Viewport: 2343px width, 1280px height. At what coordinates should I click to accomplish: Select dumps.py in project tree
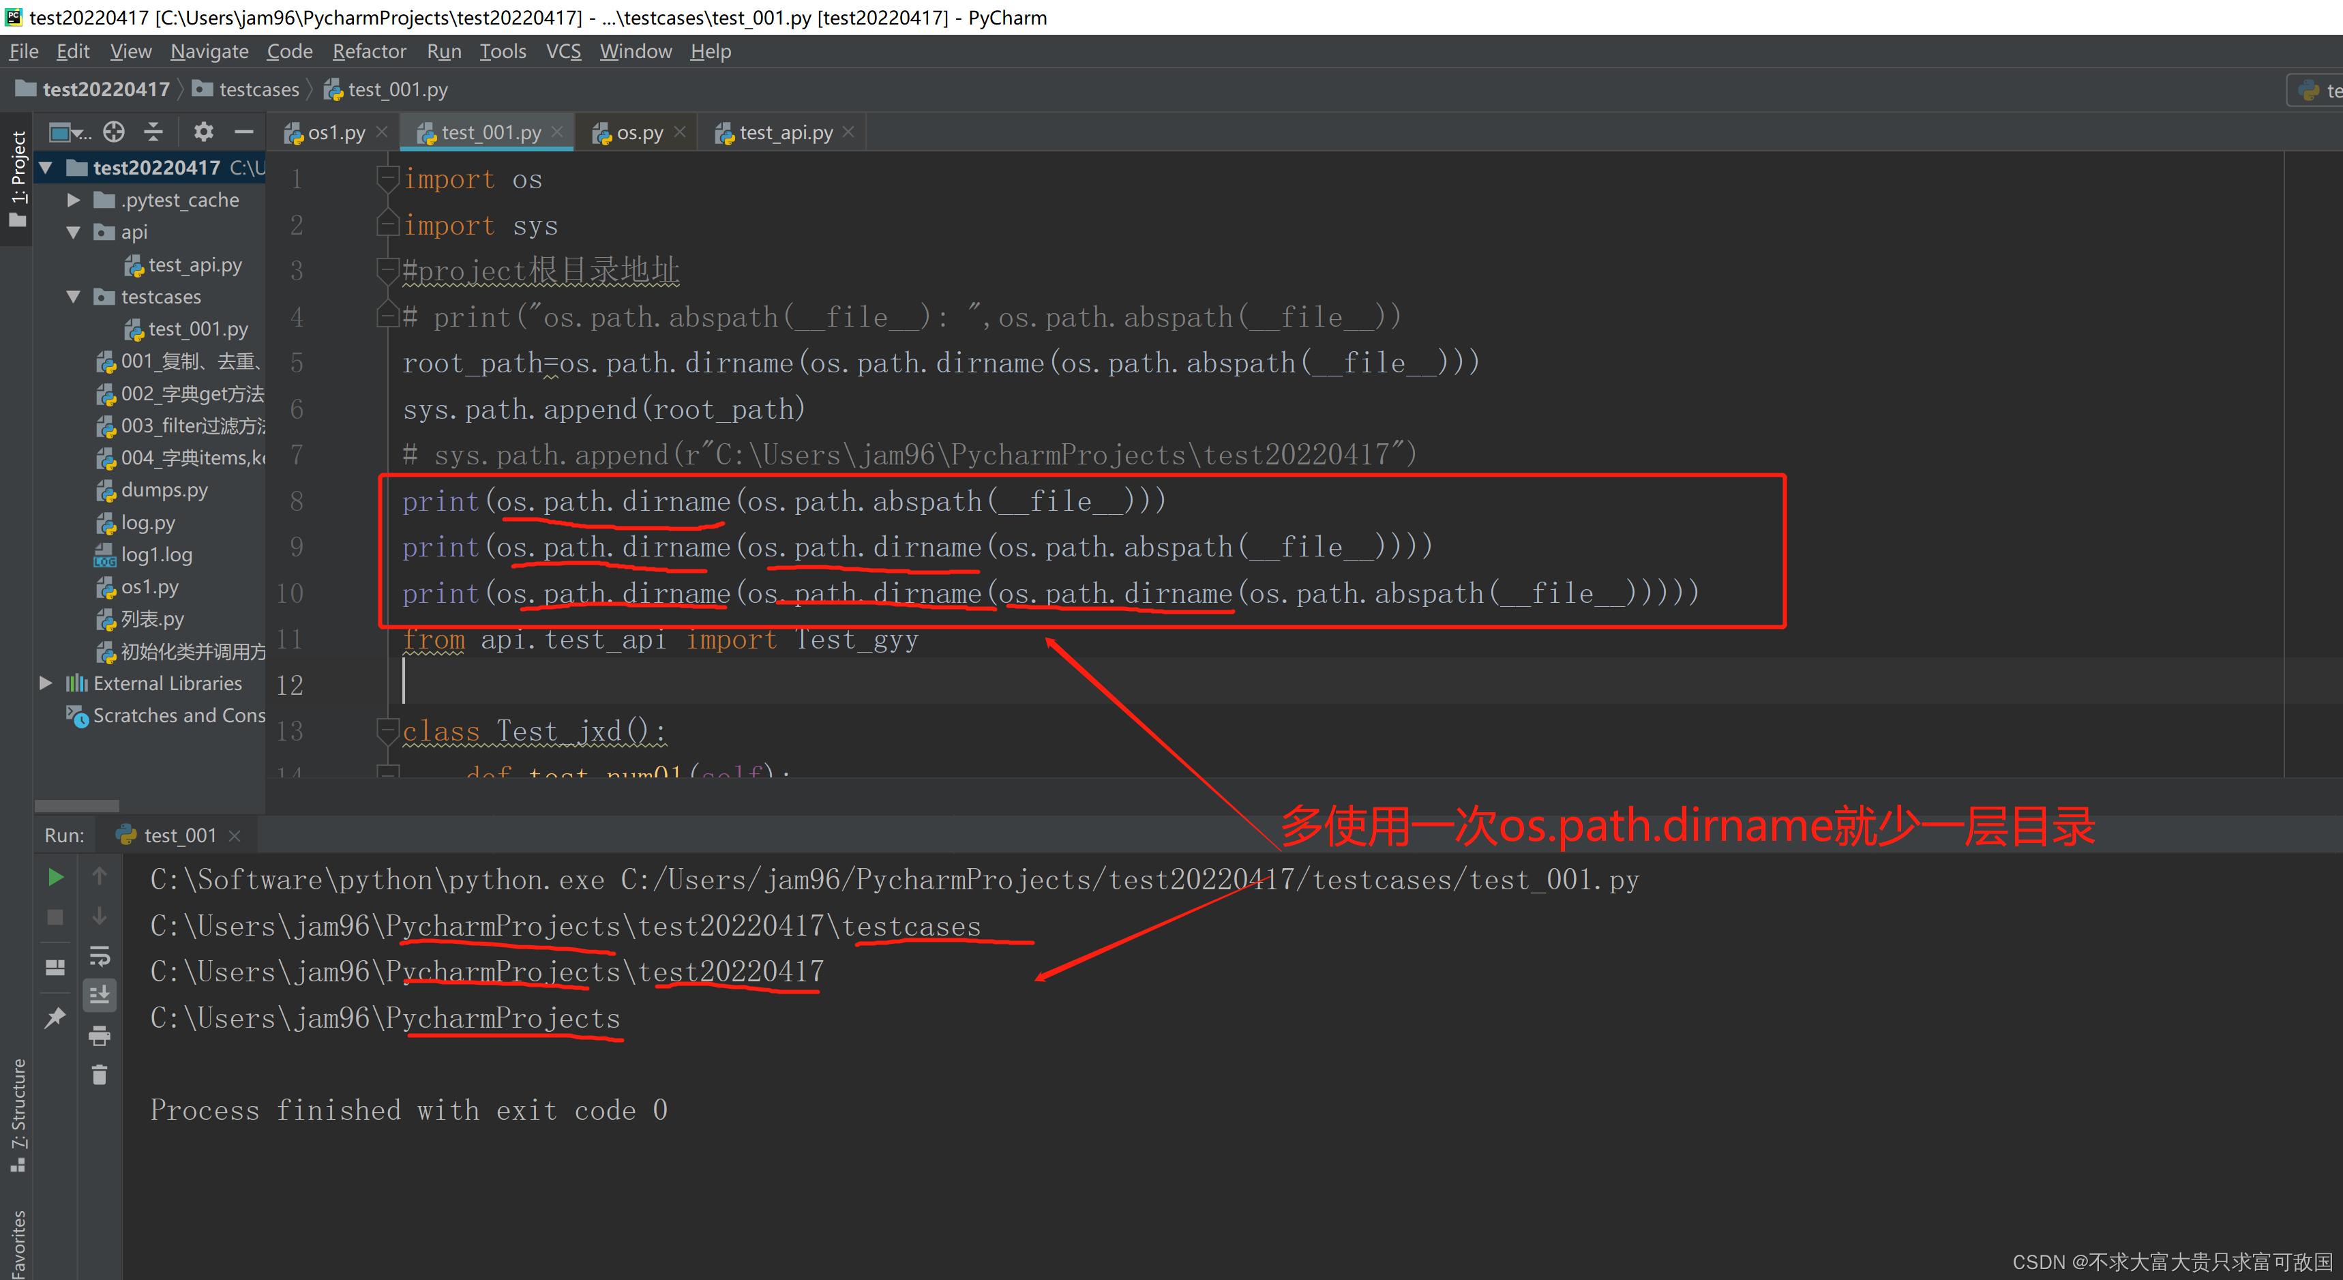click(152, 490)
